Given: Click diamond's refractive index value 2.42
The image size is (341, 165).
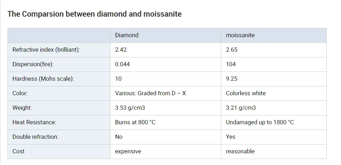Looking at the screenshot, I should [x=121, y=50].
